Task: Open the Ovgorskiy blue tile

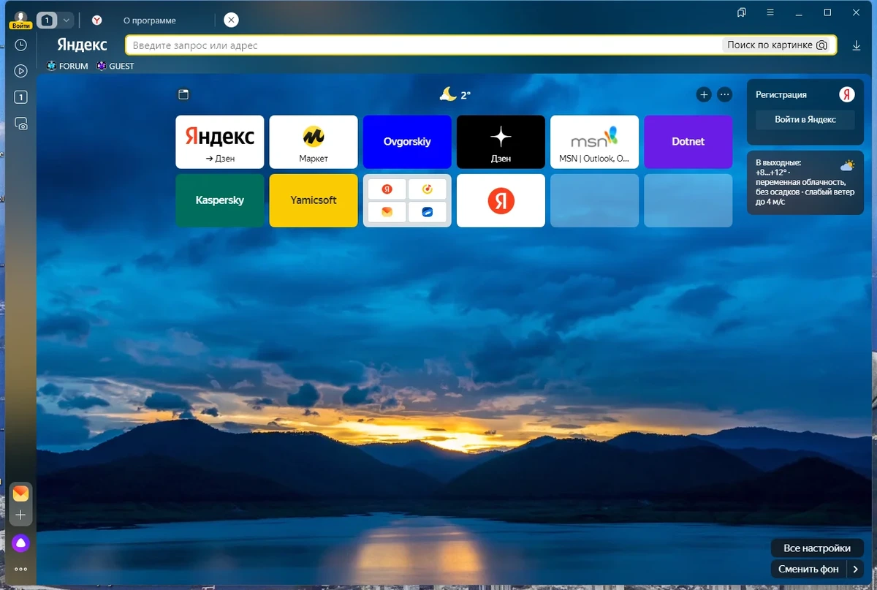Action: coord(407,142)
